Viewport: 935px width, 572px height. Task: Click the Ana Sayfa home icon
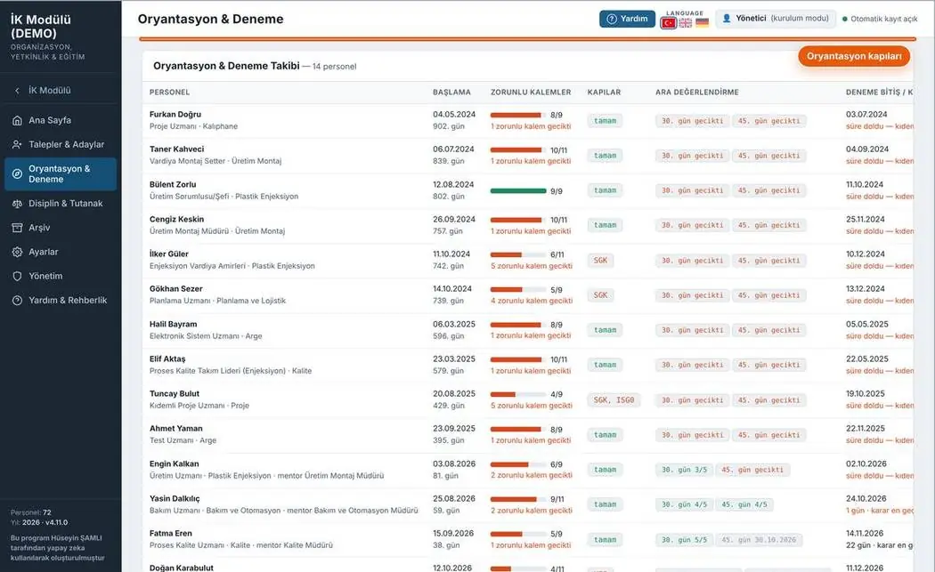click(17, 120)
